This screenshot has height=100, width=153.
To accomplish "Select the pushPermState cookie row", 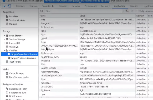I will pyautogui.click(x=96, y=68).
